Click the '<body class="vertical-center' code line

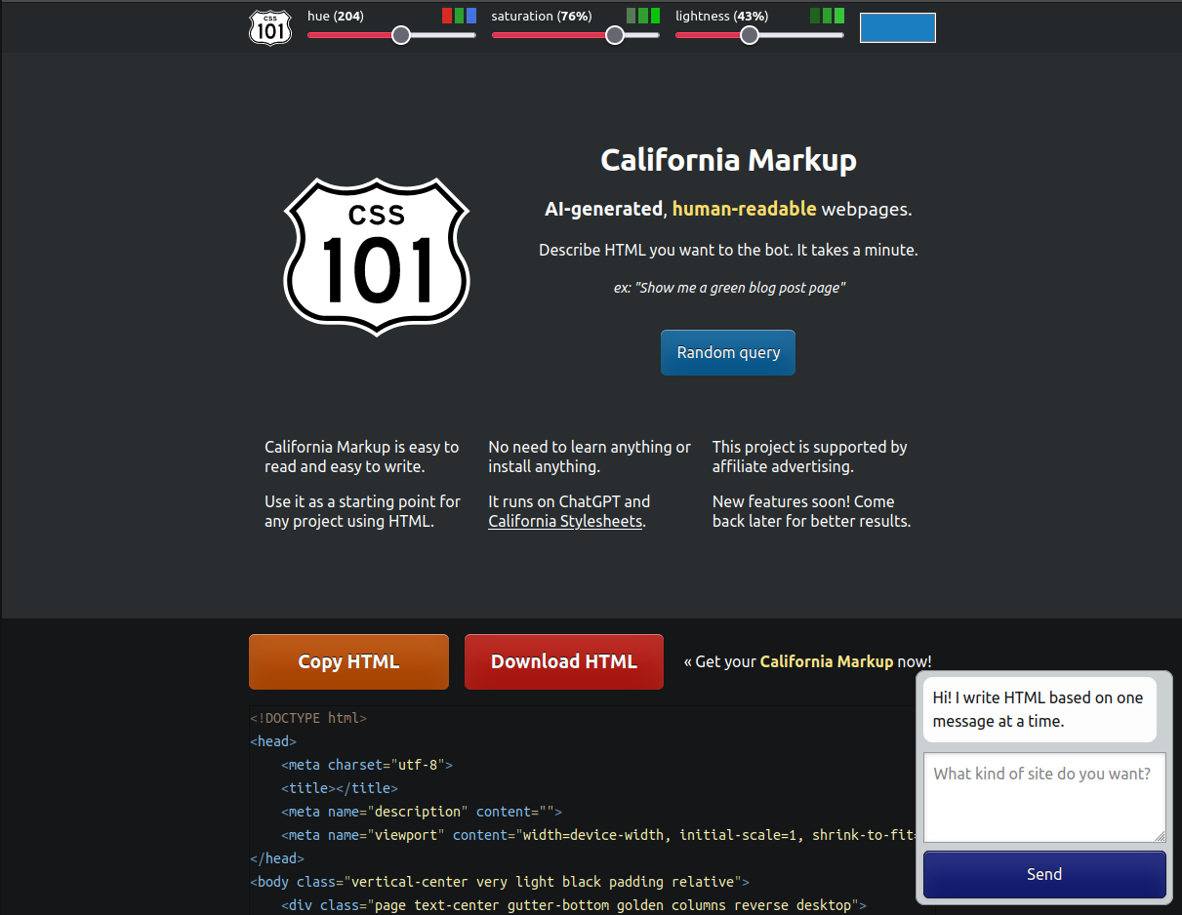[500, 882]
